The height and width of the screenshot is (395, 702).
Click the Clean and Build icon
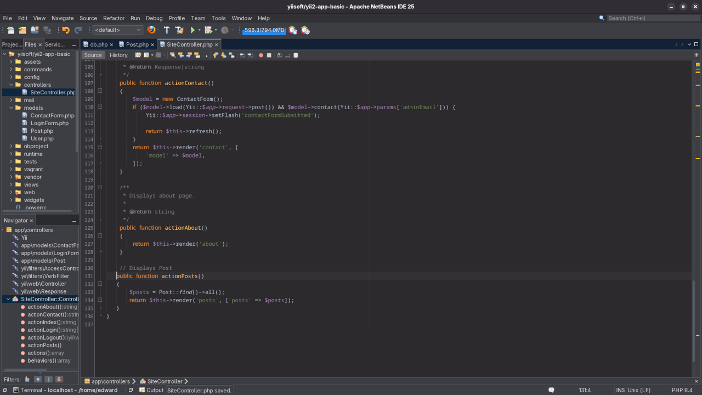click(x=179, y=30)
